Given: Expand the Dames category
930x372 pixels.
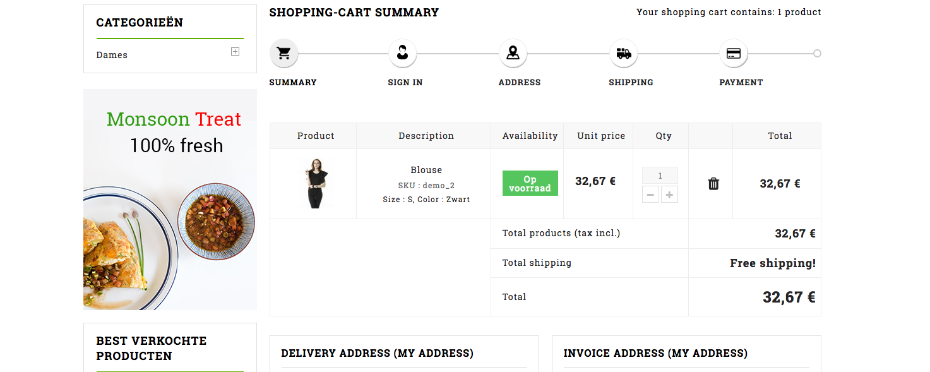Looking at the screenshot, I should pos(235,52).
